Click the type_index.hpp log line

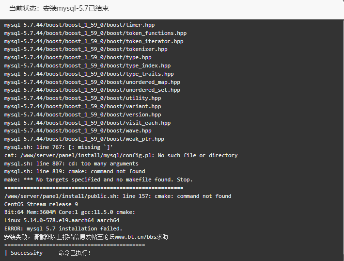tap(87, 65)
